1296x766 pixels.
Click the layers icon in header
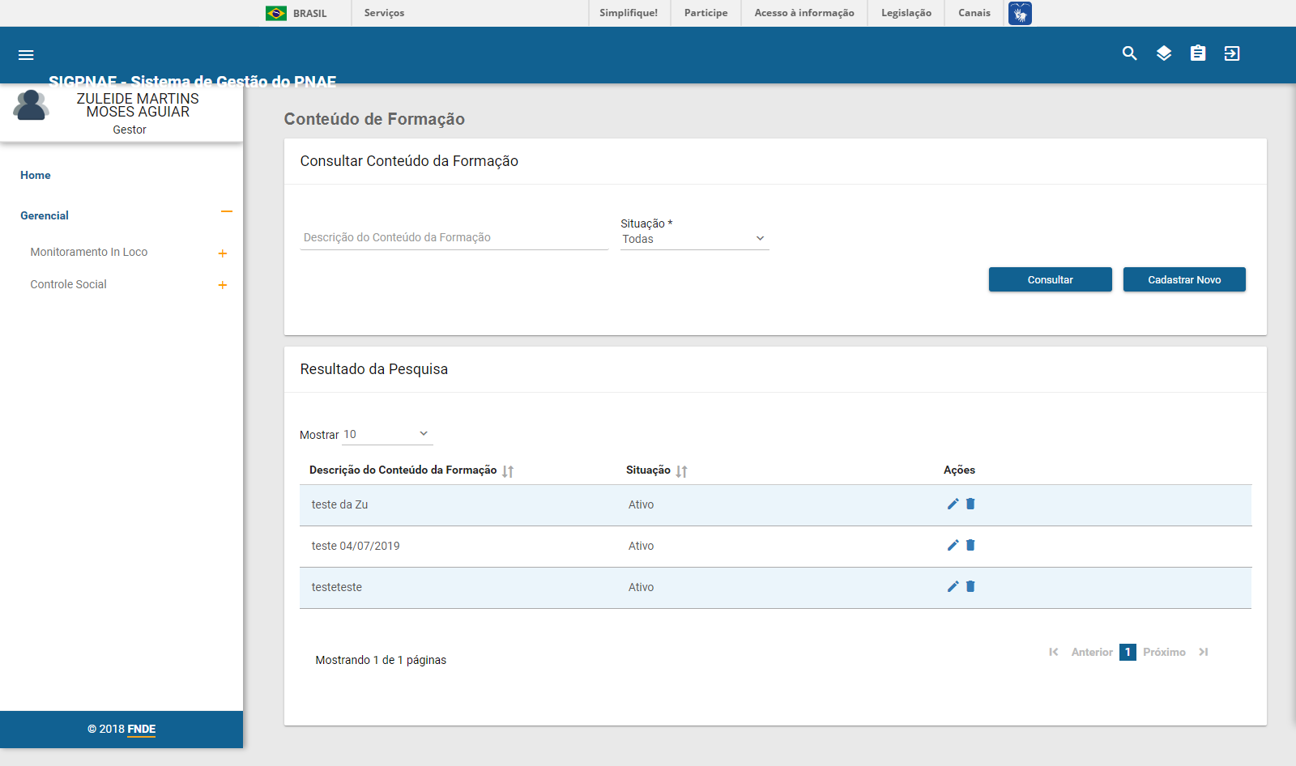tap(1164, 53)
